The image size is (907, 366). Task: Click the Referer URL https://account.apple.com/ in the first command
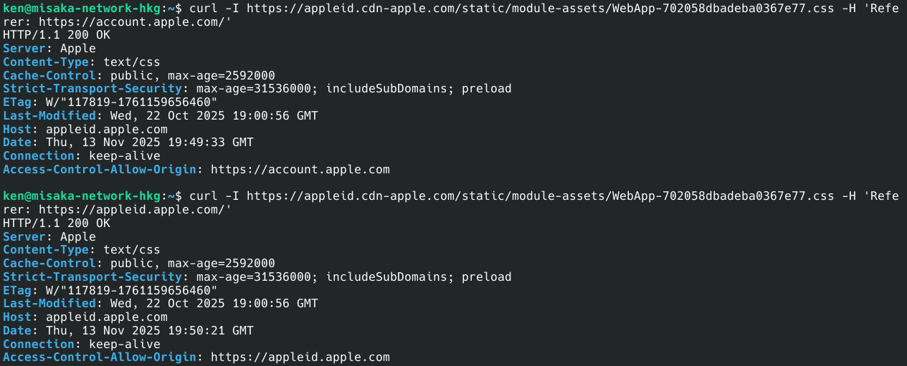point(135,22)
